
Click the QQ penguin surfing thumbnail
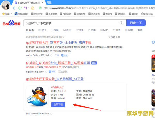click(x=37, y=97)
